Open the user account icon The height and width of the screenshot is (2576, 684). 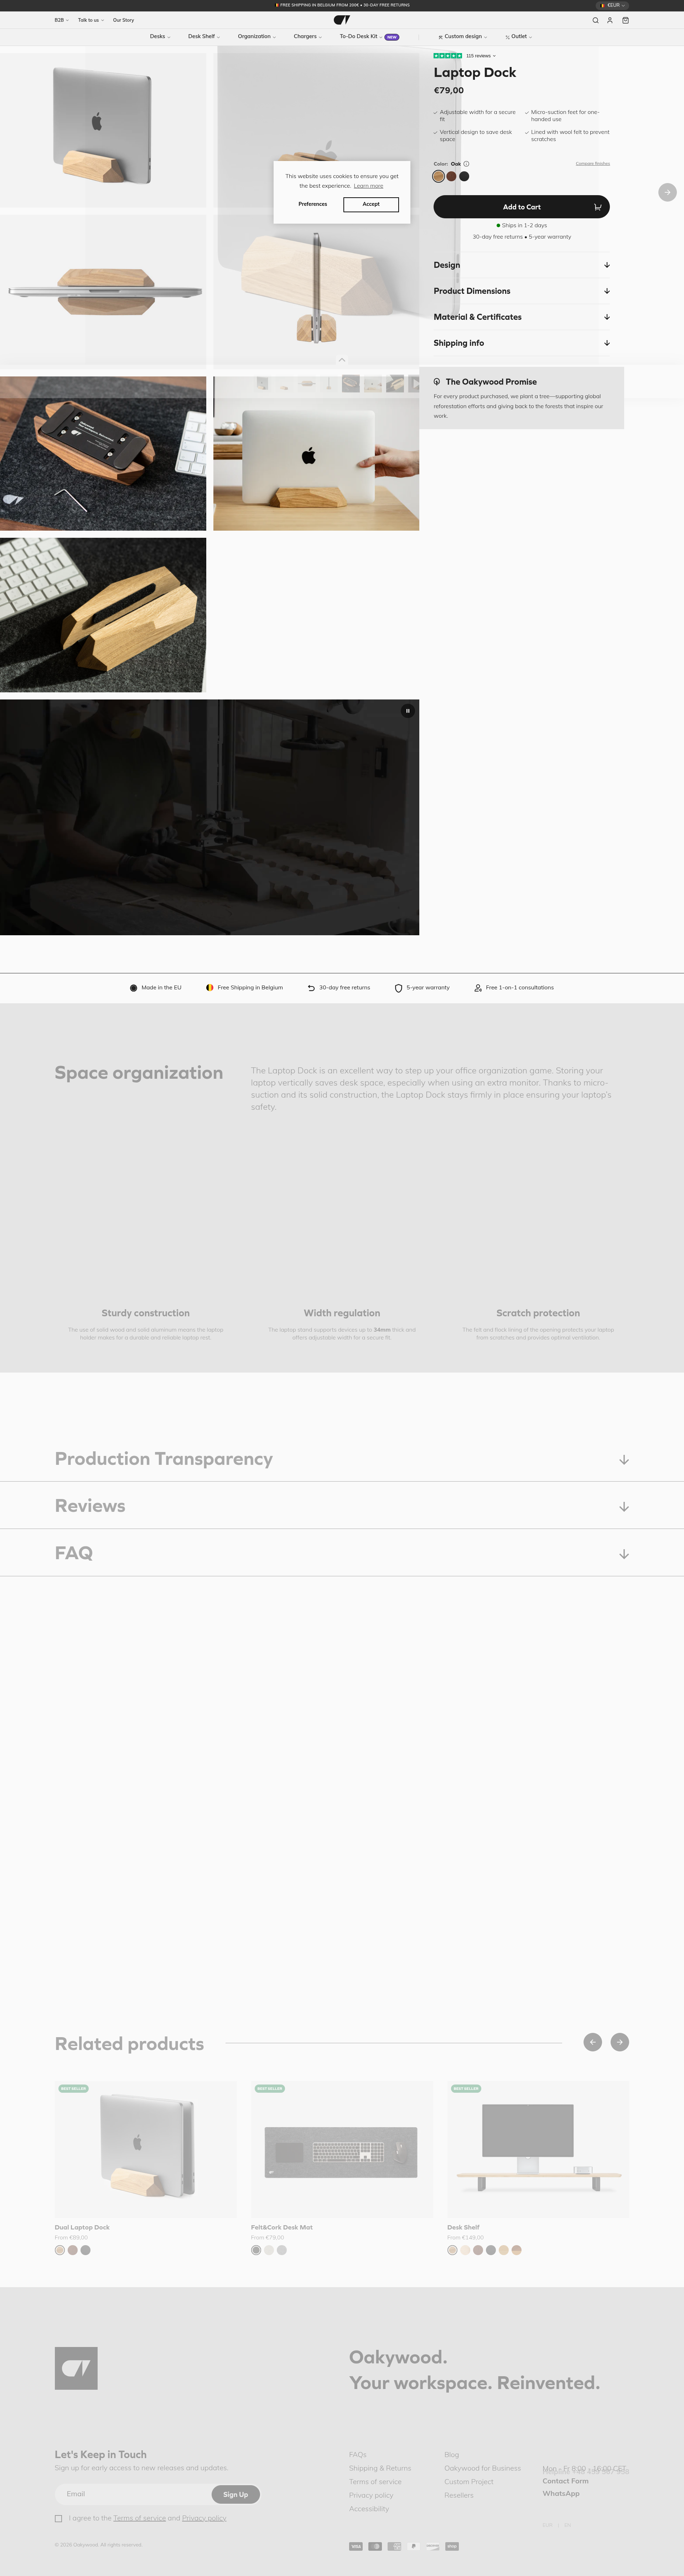[x=610, y=20]
